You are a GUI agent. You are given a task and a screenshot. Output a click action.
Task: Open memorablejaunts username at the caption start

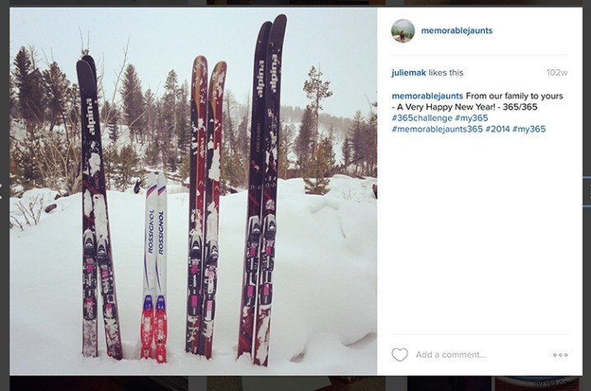point(427,96)
